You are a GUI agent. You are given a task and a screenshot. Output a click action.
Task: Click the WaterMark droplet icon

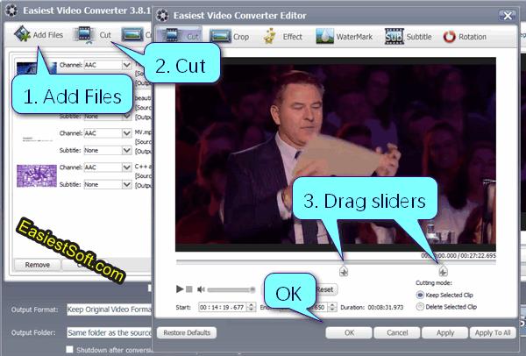pos(324,36)
